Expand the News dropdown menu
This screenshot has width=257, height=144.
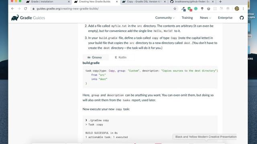click(205, 18)
